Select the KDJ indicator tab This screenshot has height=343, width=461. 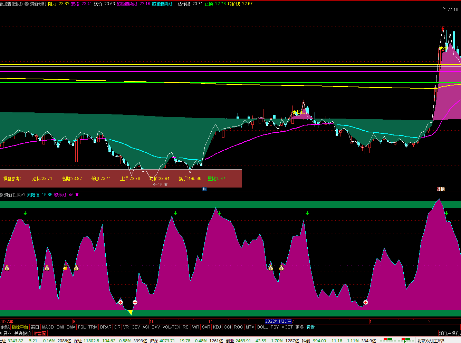point(217,327)
